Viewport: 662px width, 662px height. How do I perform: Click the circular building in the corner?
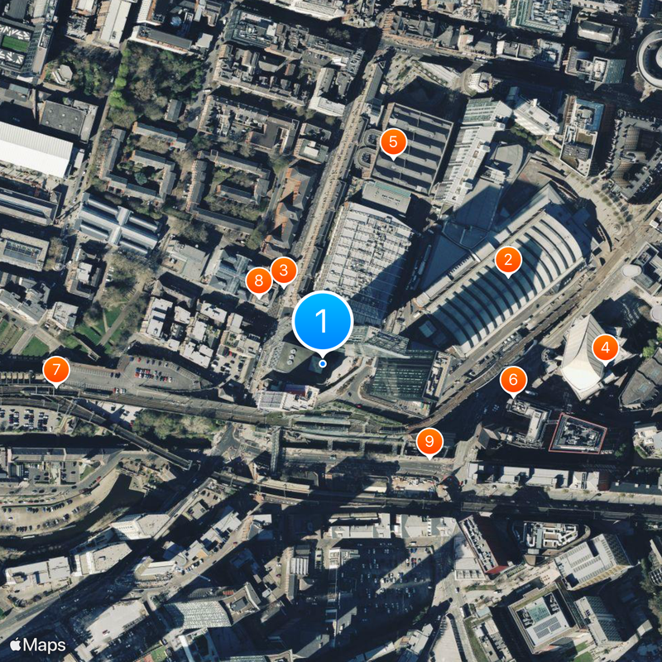point(650,57)
